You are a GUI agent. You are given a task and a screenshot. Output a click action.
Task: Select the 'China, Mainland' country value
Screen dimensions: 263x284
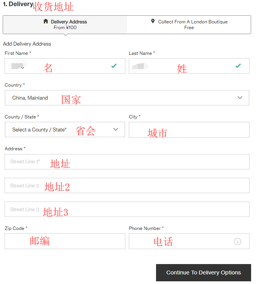point(30,98)
